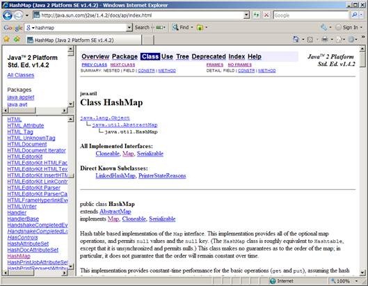Click the main page scroll-down arrow

tap(362, 273)
